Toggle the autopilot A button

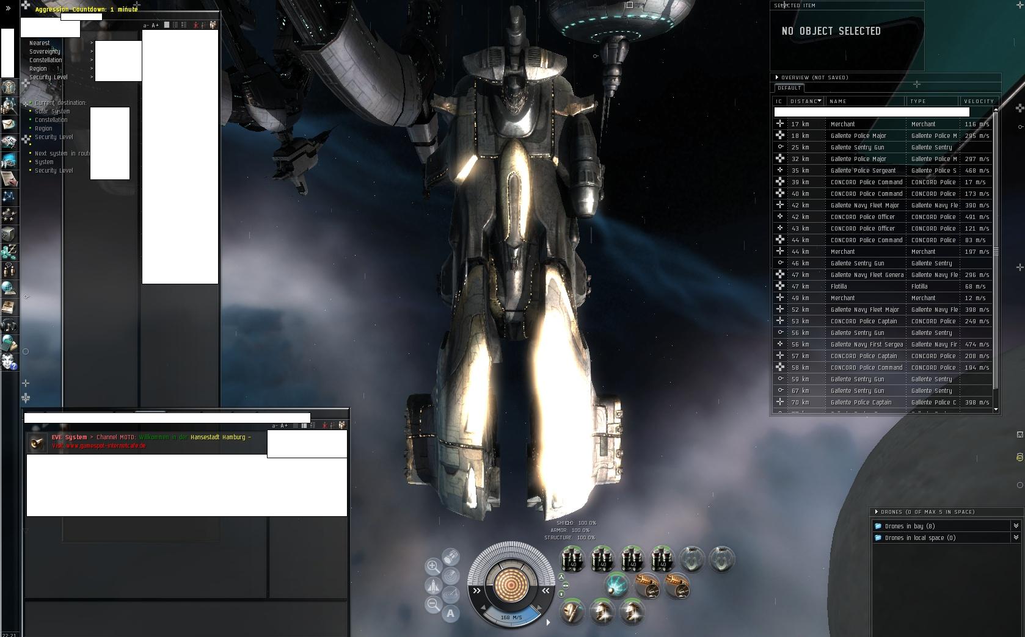pos(451,613)
